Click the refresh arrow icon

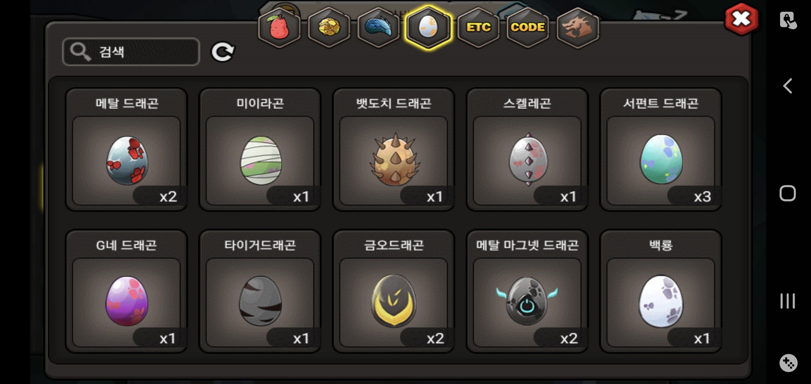pyautogui.click(x=223, y=52)
